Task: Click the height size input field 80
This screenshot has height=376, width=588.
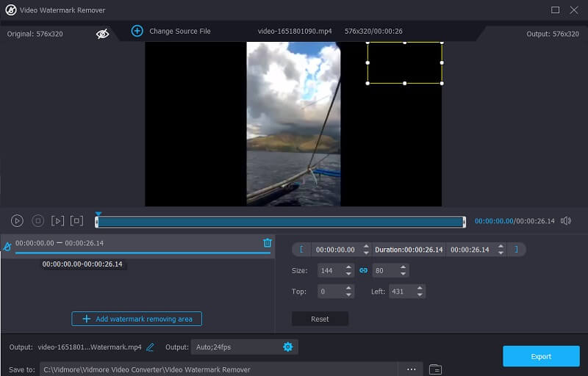Action: point(385,270)
